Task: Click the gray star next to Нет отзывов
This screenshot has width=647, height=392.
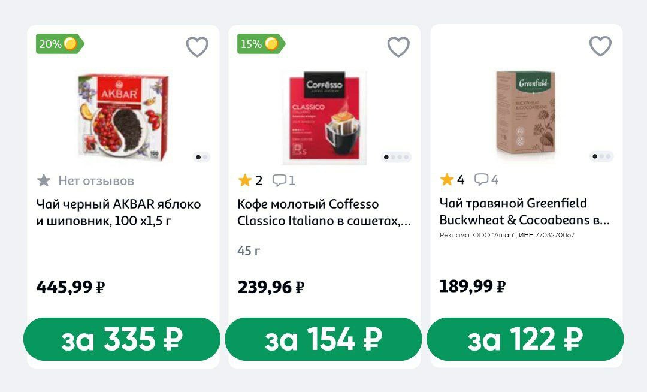Action: 44,180
